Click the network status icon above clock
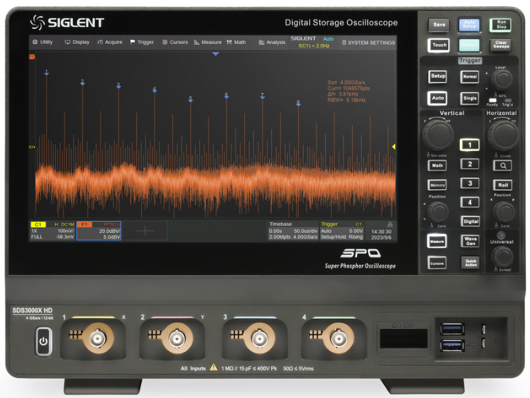This screenshot has width=530, height=398. 390,224
